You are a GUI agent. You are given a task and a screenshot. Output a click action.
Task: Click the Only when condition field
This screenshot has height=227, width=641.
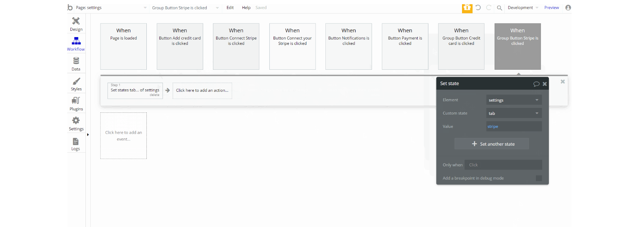(503, 165)
